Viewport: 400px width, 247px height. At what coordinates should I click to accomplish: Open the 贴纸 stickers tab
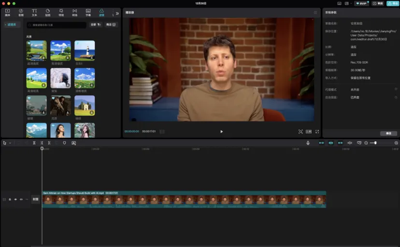(x=48, y=13)
